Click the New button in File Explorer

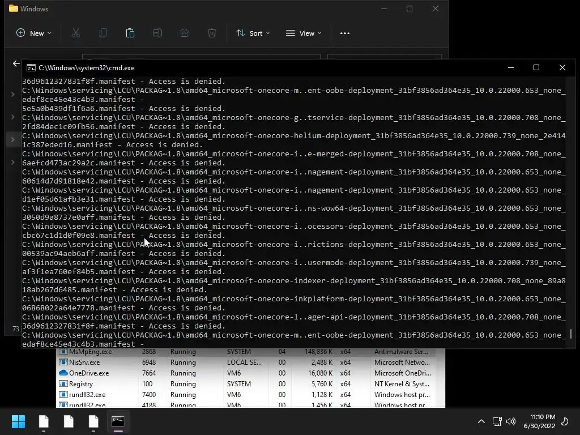[33, 33]
